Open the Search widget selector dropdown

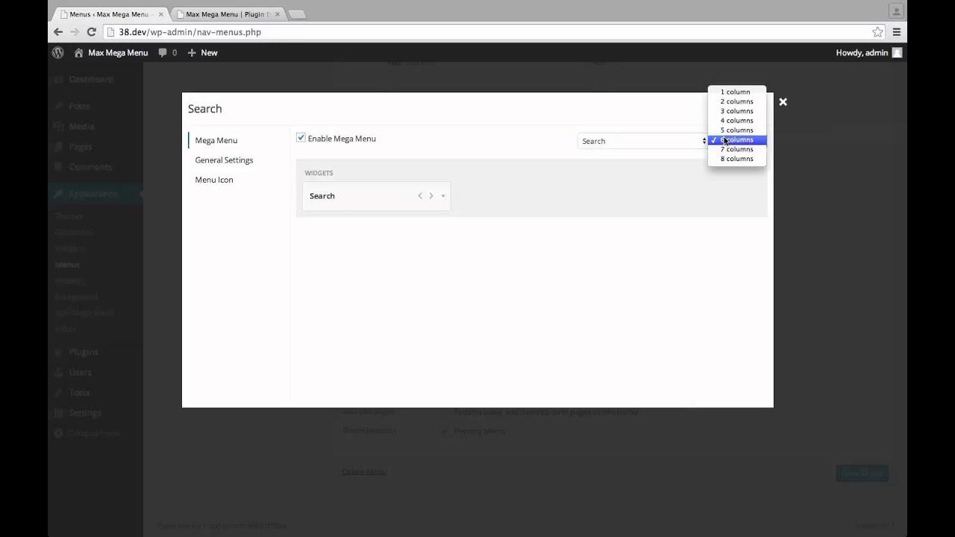click(x=643, y=141)
